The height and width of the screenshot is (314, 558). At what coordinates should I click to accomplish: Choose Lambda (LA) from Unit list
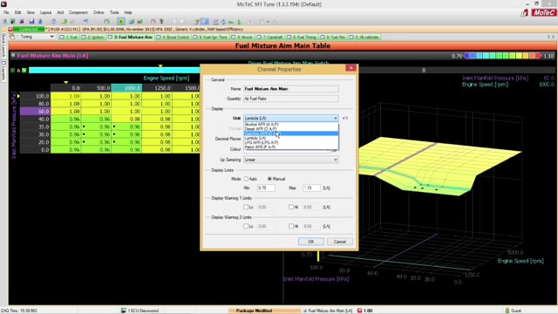(x=290, y=138)
